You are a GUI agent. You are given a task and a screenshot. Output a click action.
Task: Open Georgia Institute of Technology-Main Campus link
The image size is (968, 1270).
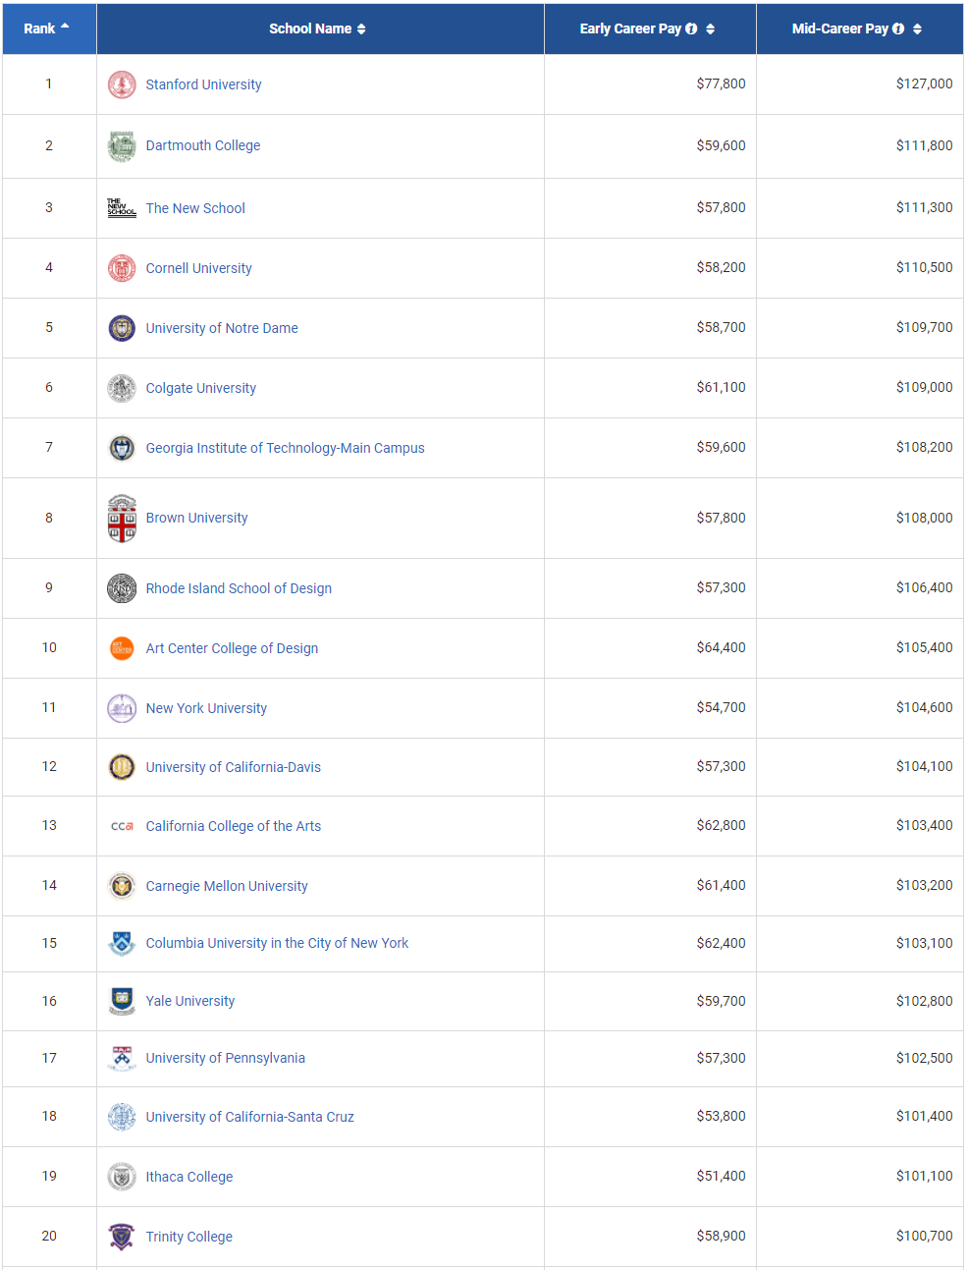(286, 448)
